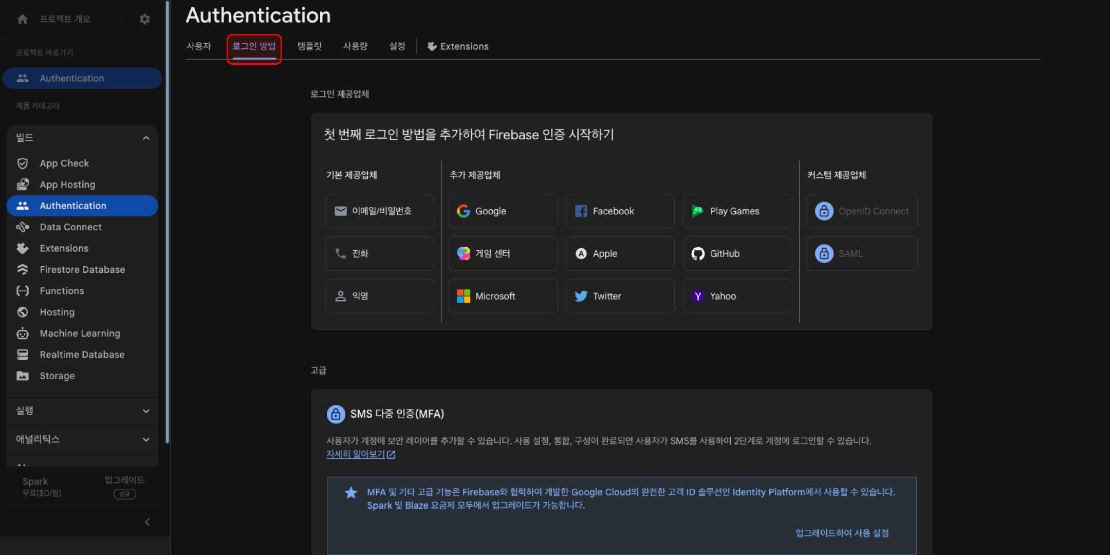Add the 전화 sign-in provider

[380, 253]
